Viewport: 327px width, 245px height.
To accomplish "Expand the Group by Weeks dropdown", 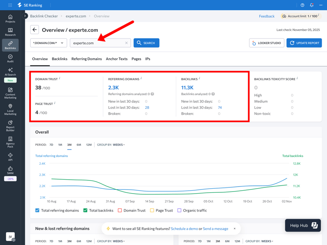I will 119,145.
